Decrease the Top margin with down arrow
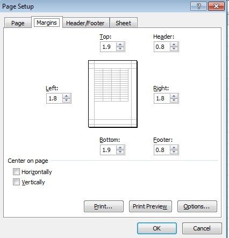Image resolution: width=229 pixels, height=238 pixels. 120,49
